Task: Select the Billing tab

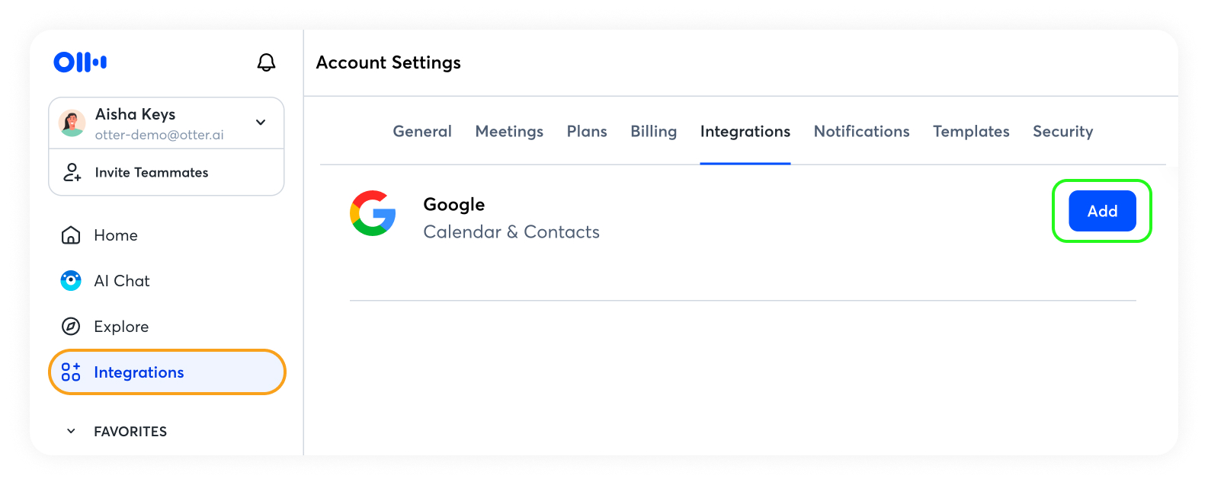Action: pos(653,132)
